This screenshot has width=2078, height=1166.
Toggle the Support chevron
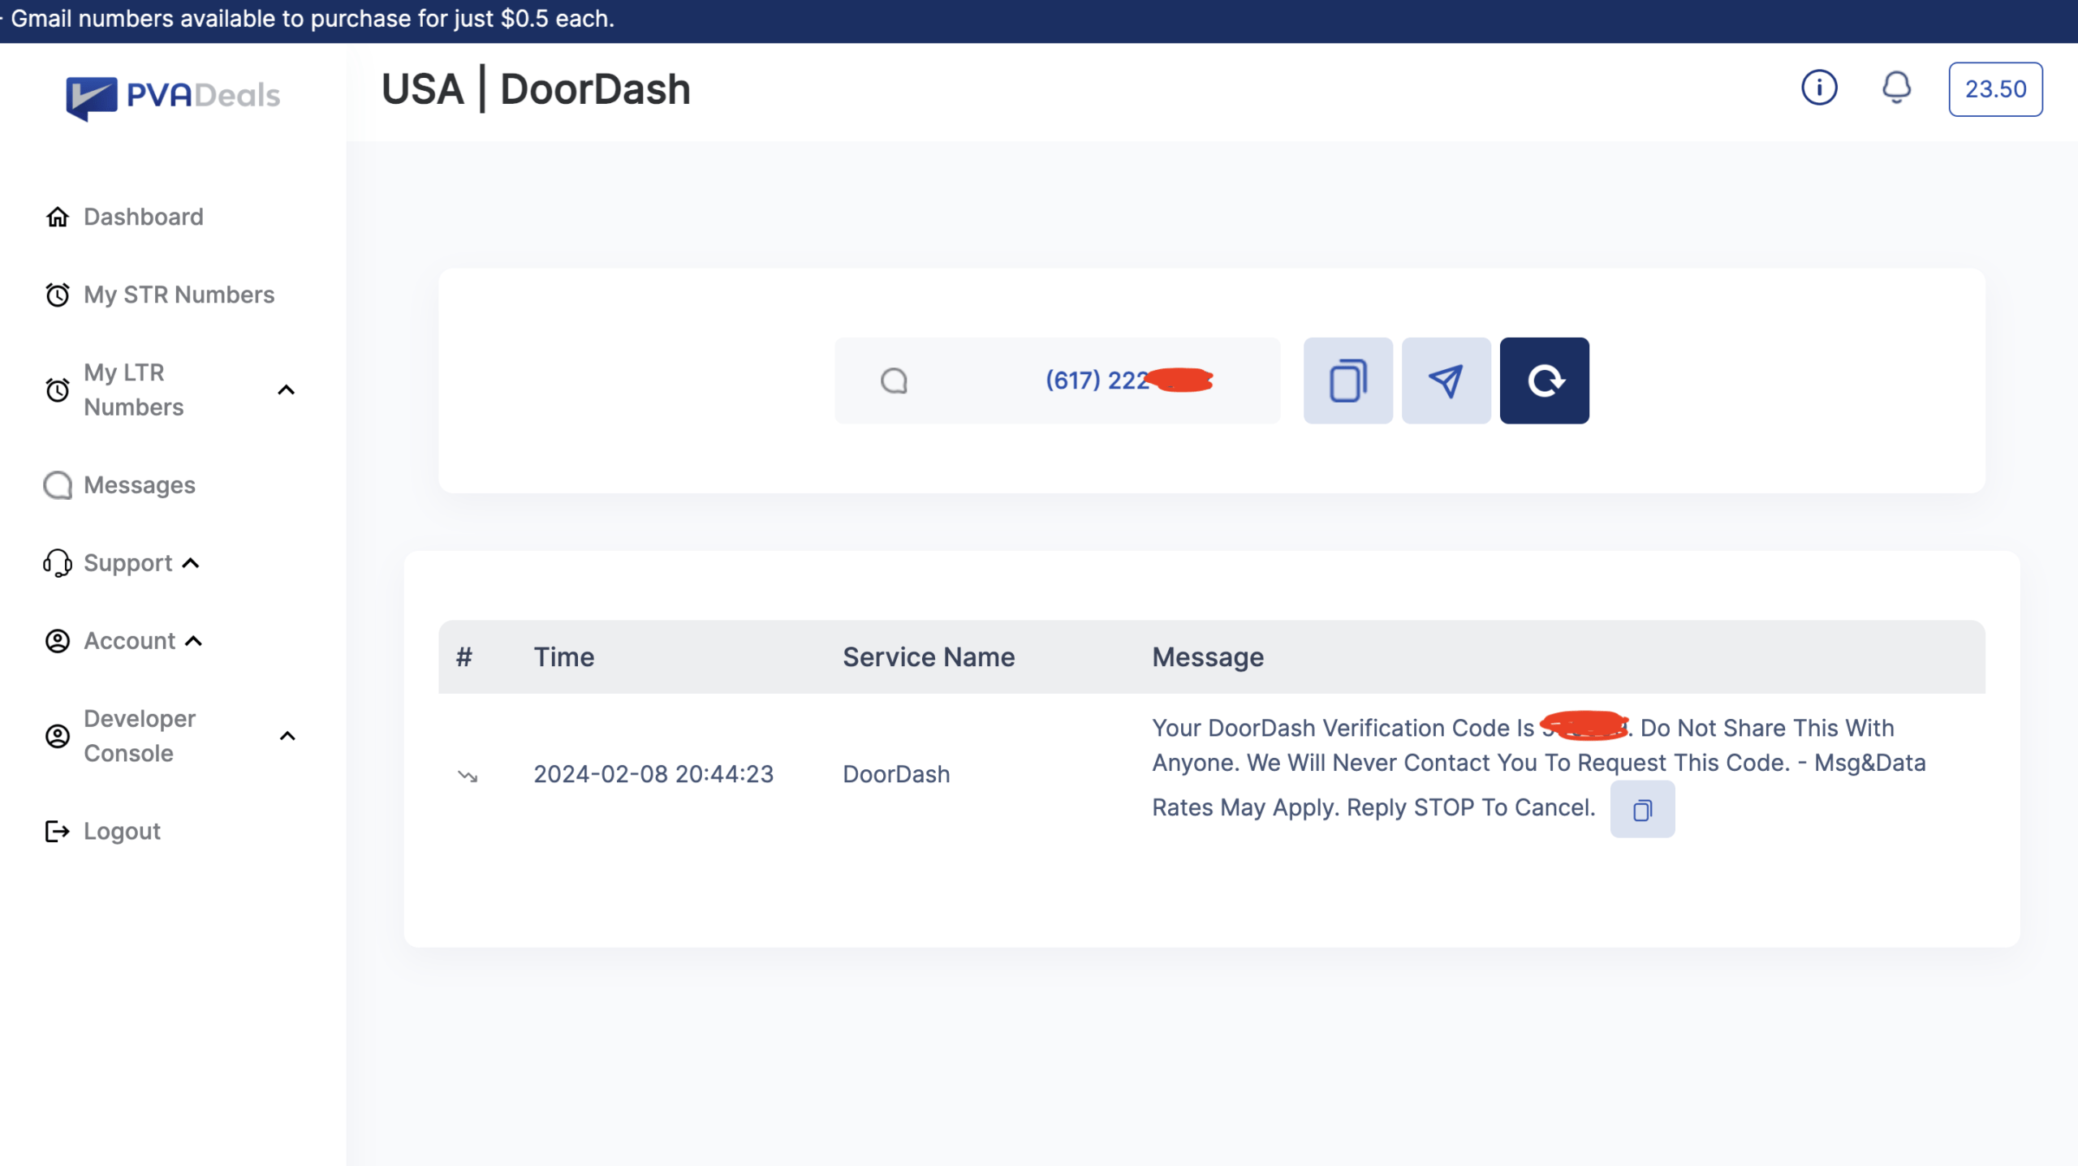click(191, 563)
